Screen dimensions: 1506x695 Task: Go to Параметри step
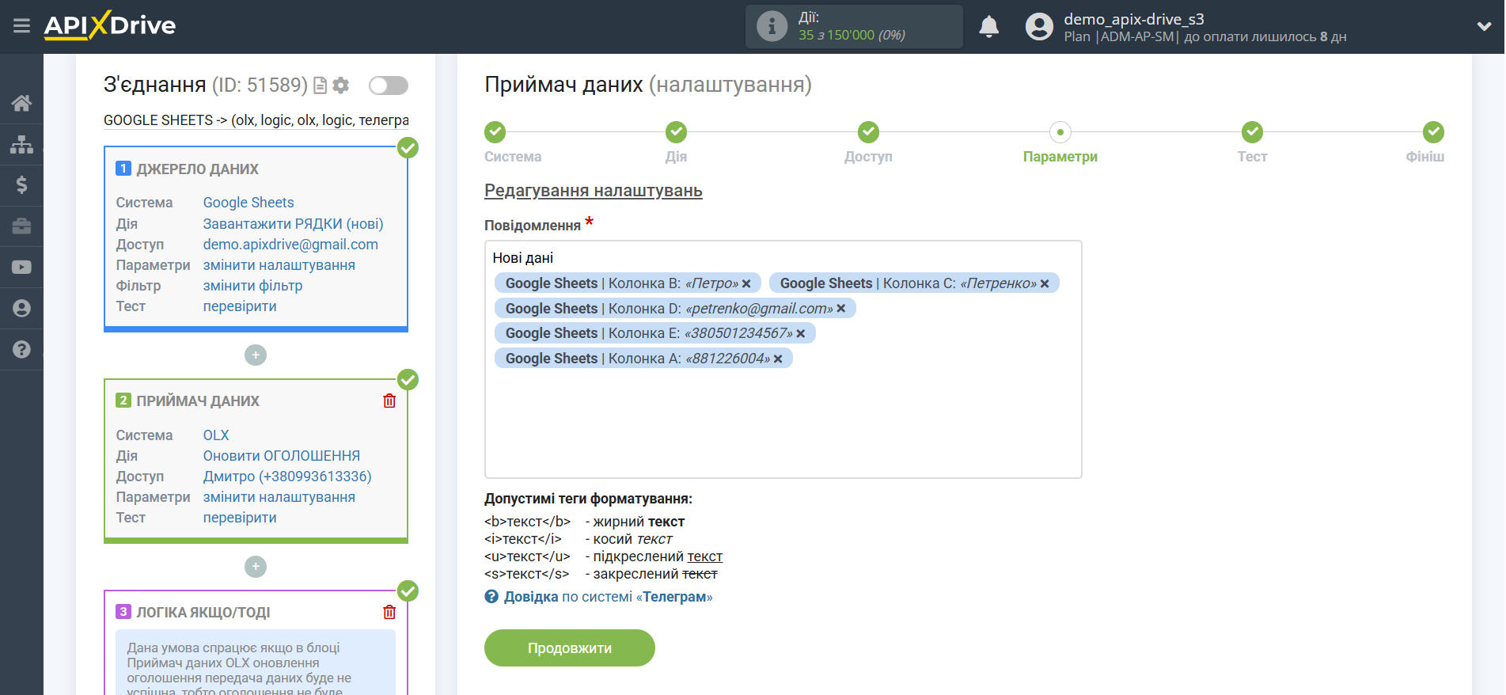[1060, 132]
